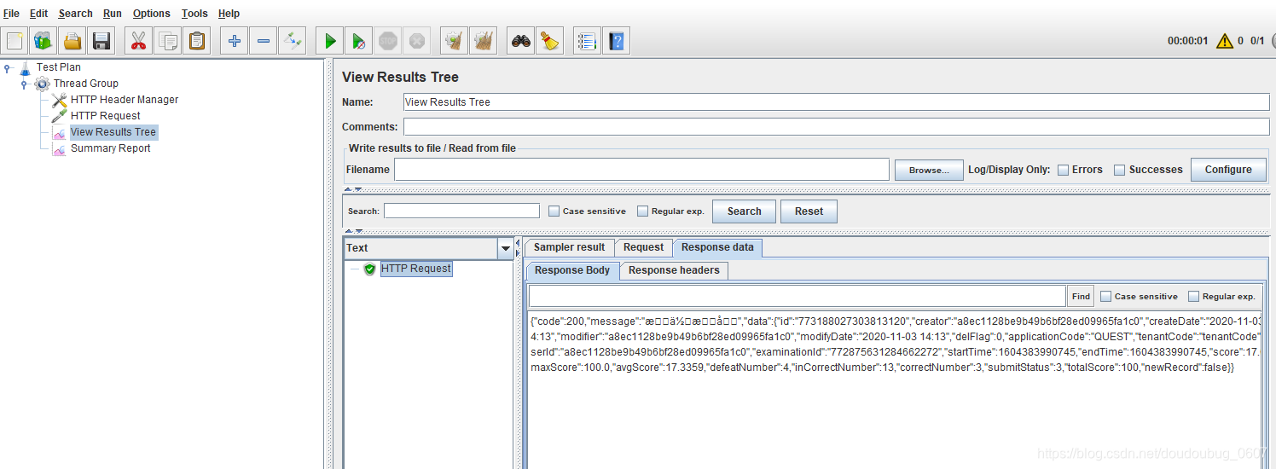The height and width of the screenshot is (469, 1276).
Task: Open Help with question mark icon
Action: (x=616, y=40)
